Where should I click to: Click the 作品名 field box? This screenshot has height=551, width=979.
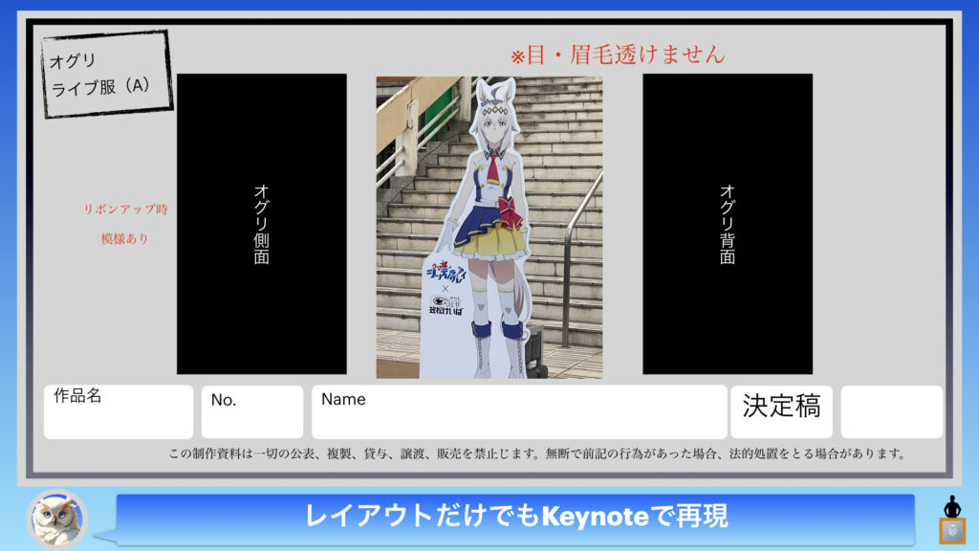119,411
